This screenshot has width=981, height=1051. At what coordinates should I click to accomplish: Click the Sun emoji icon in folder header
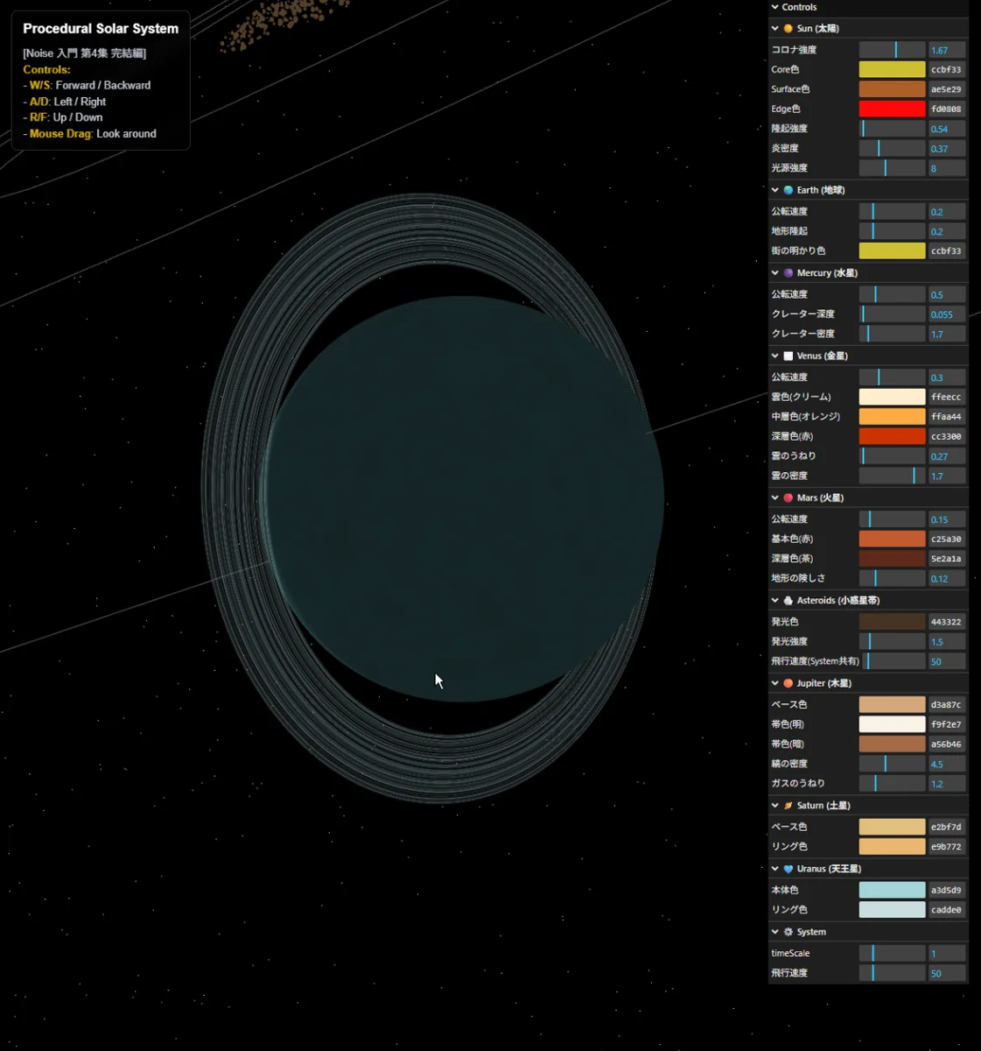[x=788, y=29]
